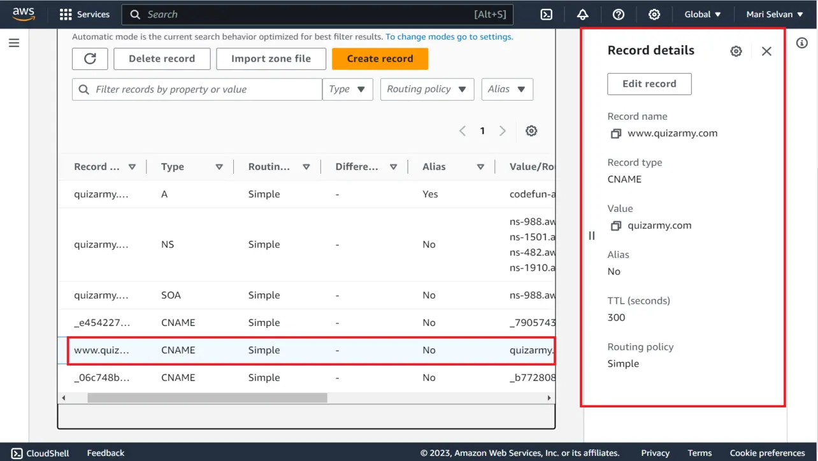Expand the left navigation hamburger menu

(x=14, y=43)
